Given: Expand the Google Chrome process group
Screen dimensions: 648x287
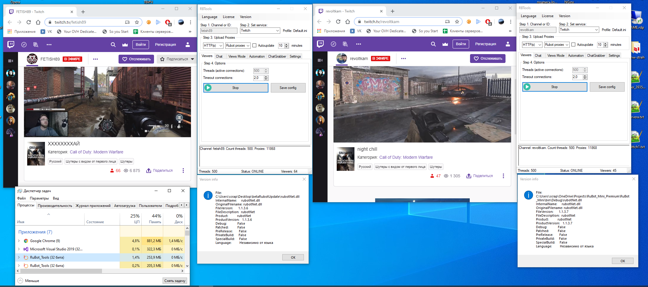Looking at the screenshot, I should 19,241.
